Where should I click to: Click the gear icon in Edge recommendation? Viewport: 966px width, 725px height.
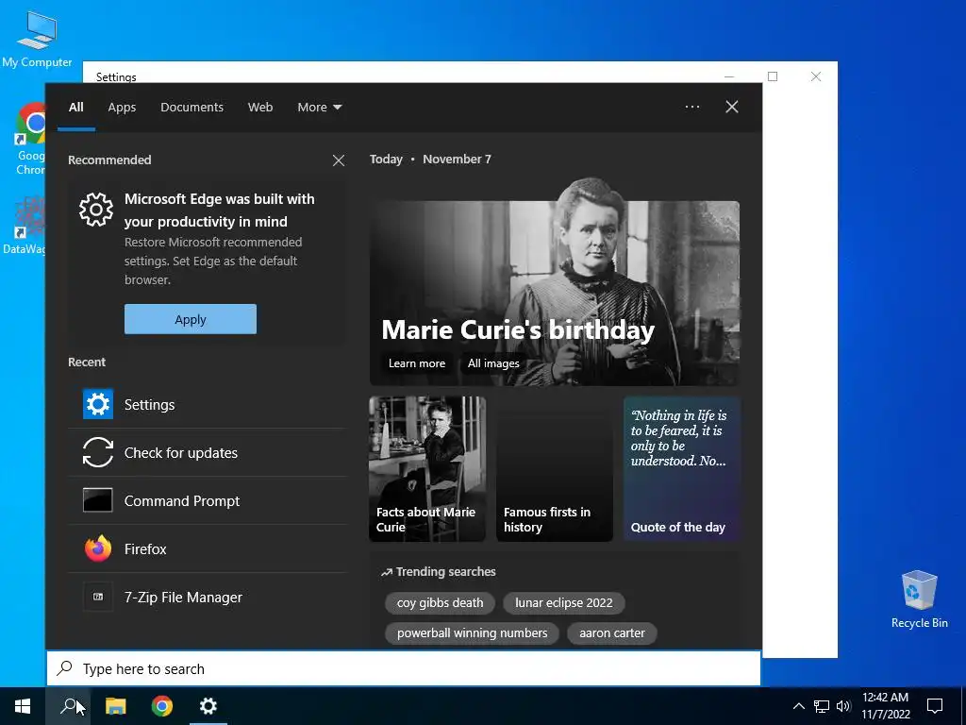click(96, 210)
